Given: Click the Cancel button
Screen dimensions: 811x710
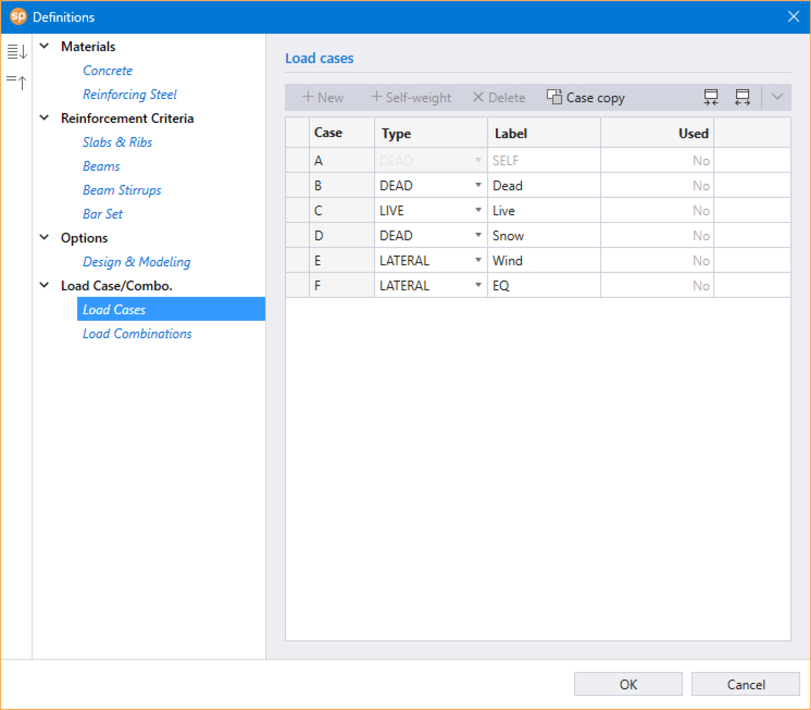Looking at the screenshot, I should 746,684.
